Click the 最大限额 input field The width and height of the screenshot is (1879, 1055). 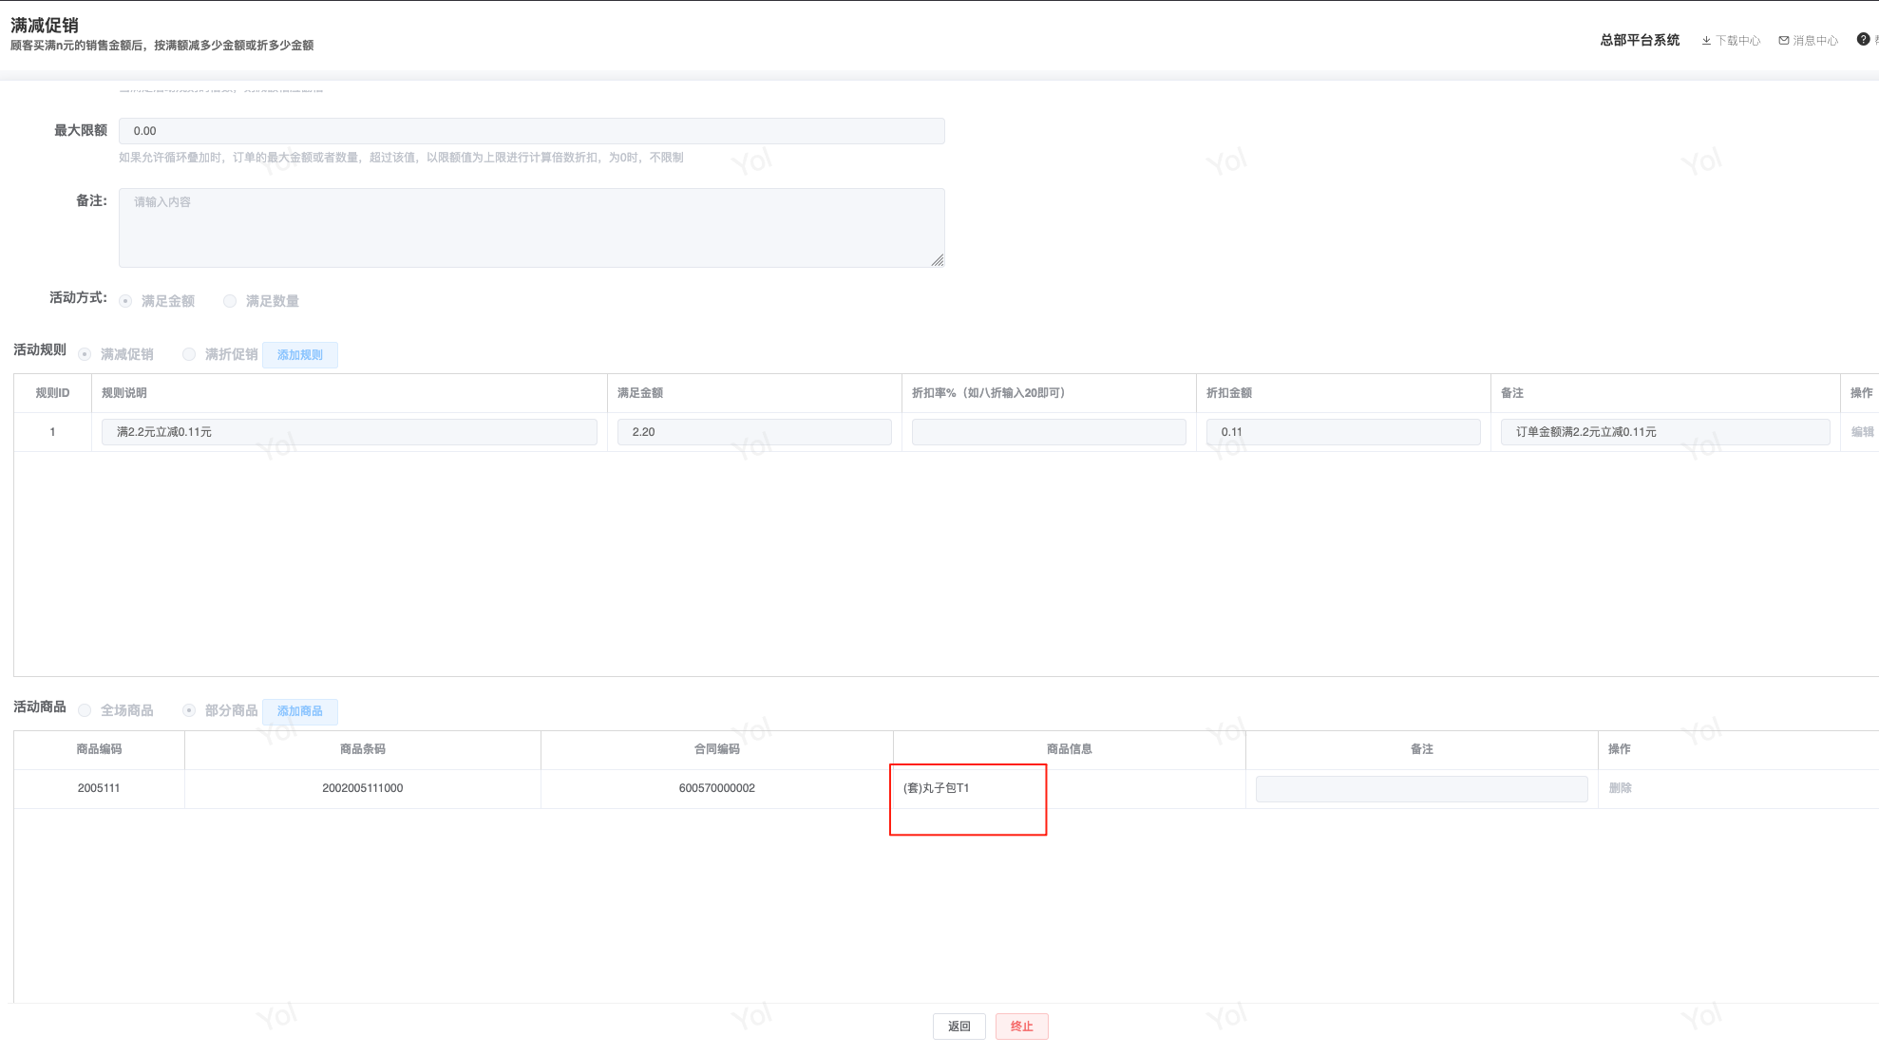[x=531, y=131]
